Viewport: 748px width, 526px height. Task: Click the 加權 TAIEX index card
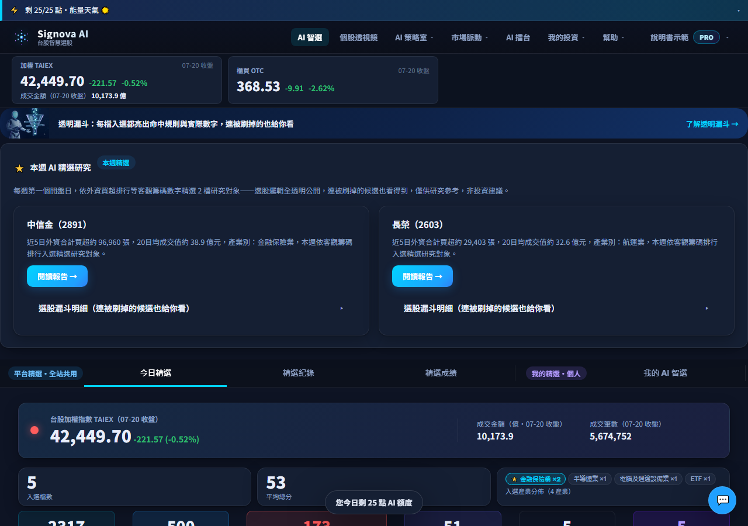117,80
